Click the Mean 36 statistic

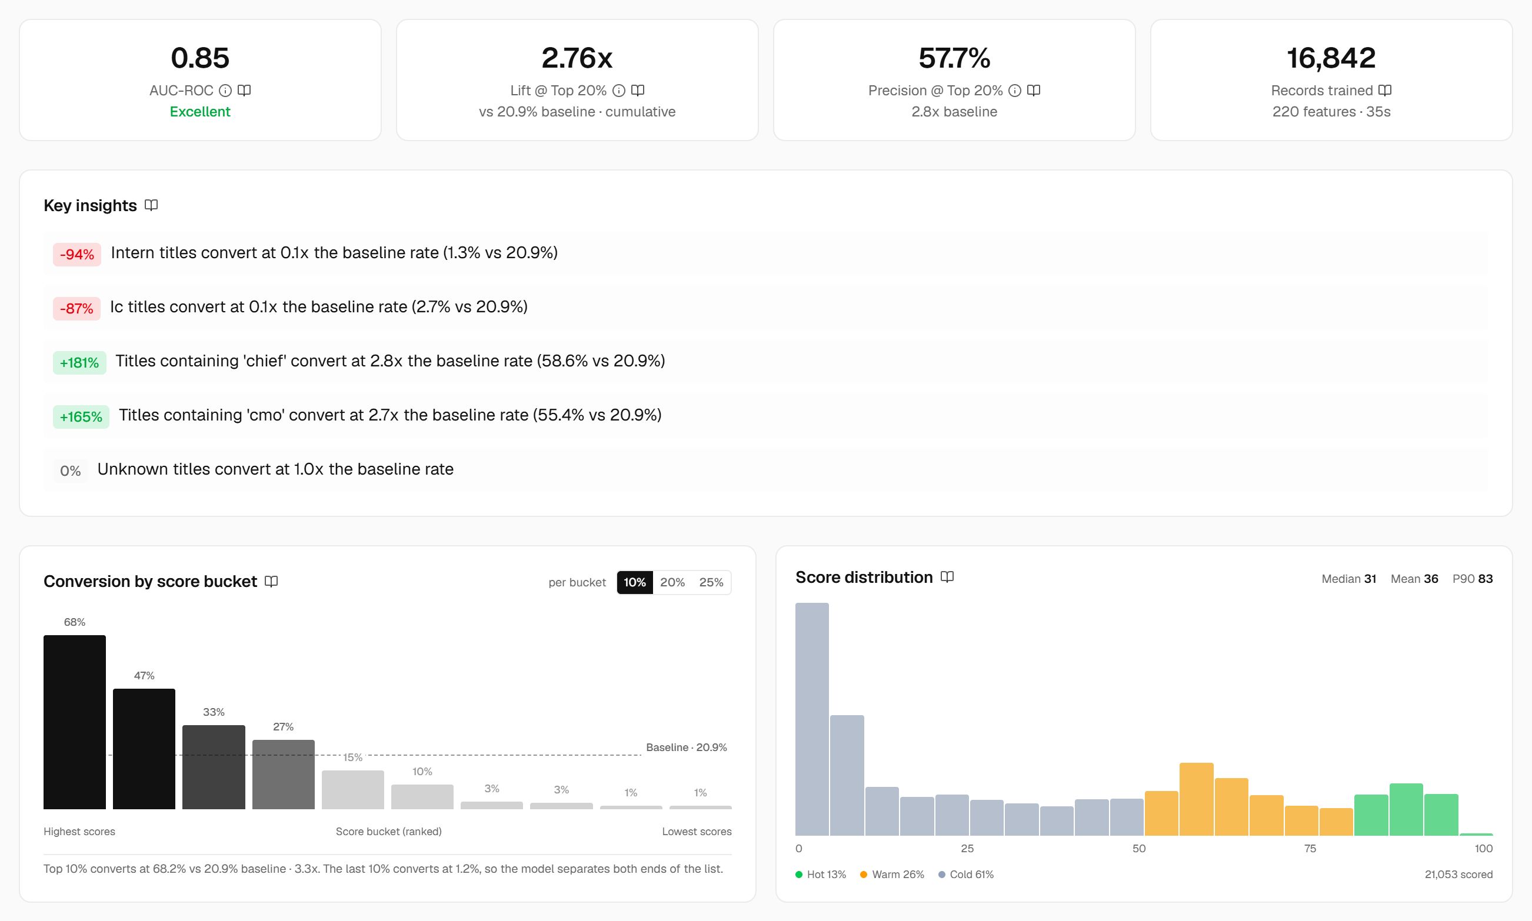pyautogui.click(x=1415, y=579)
